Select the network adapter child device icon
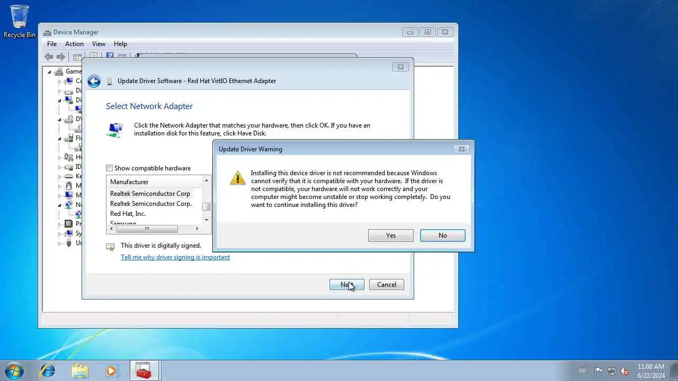Image resolution: width=678 pixels, height=381 pixels. point(78,214)
